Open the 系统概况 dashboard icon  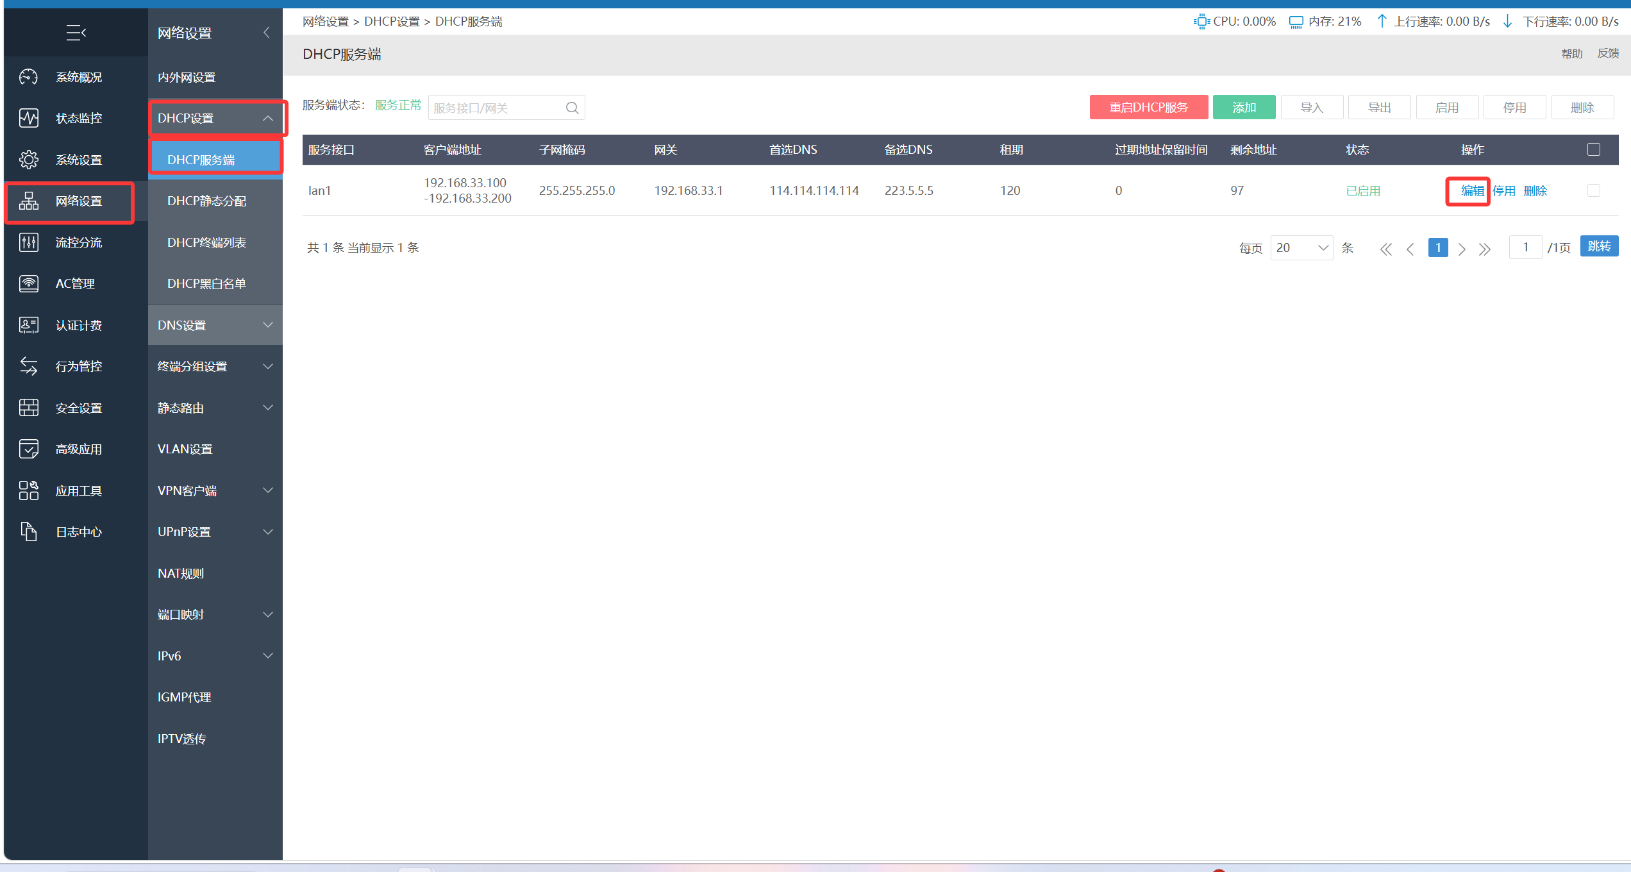[x=29, y=77]
